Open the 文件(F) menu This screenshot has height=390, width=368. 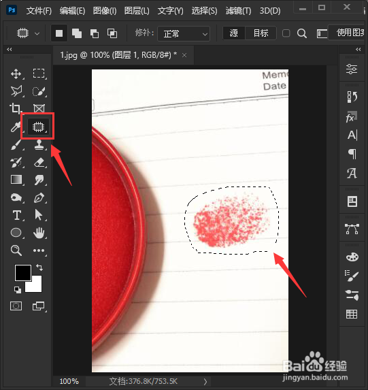39,11
